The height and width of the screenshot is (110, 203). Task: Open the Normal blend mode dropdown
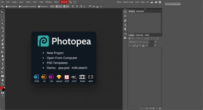coord(135,42)
